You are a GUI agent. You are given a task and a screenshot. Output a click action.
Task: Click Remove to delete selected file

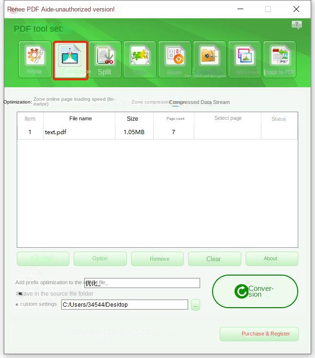[x=157, y=259]
